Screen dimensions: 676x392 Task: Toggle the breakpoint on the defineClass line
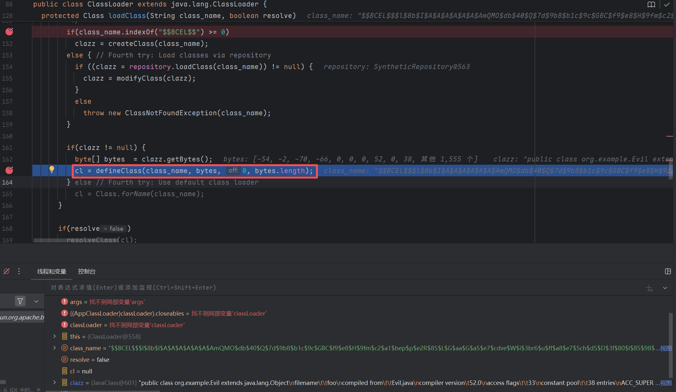click(9, 170)
